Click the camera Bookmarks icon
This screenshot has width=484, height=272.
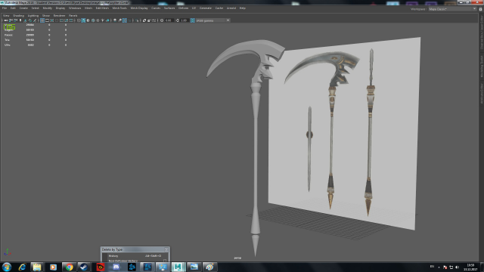click(x=20, y=20)
